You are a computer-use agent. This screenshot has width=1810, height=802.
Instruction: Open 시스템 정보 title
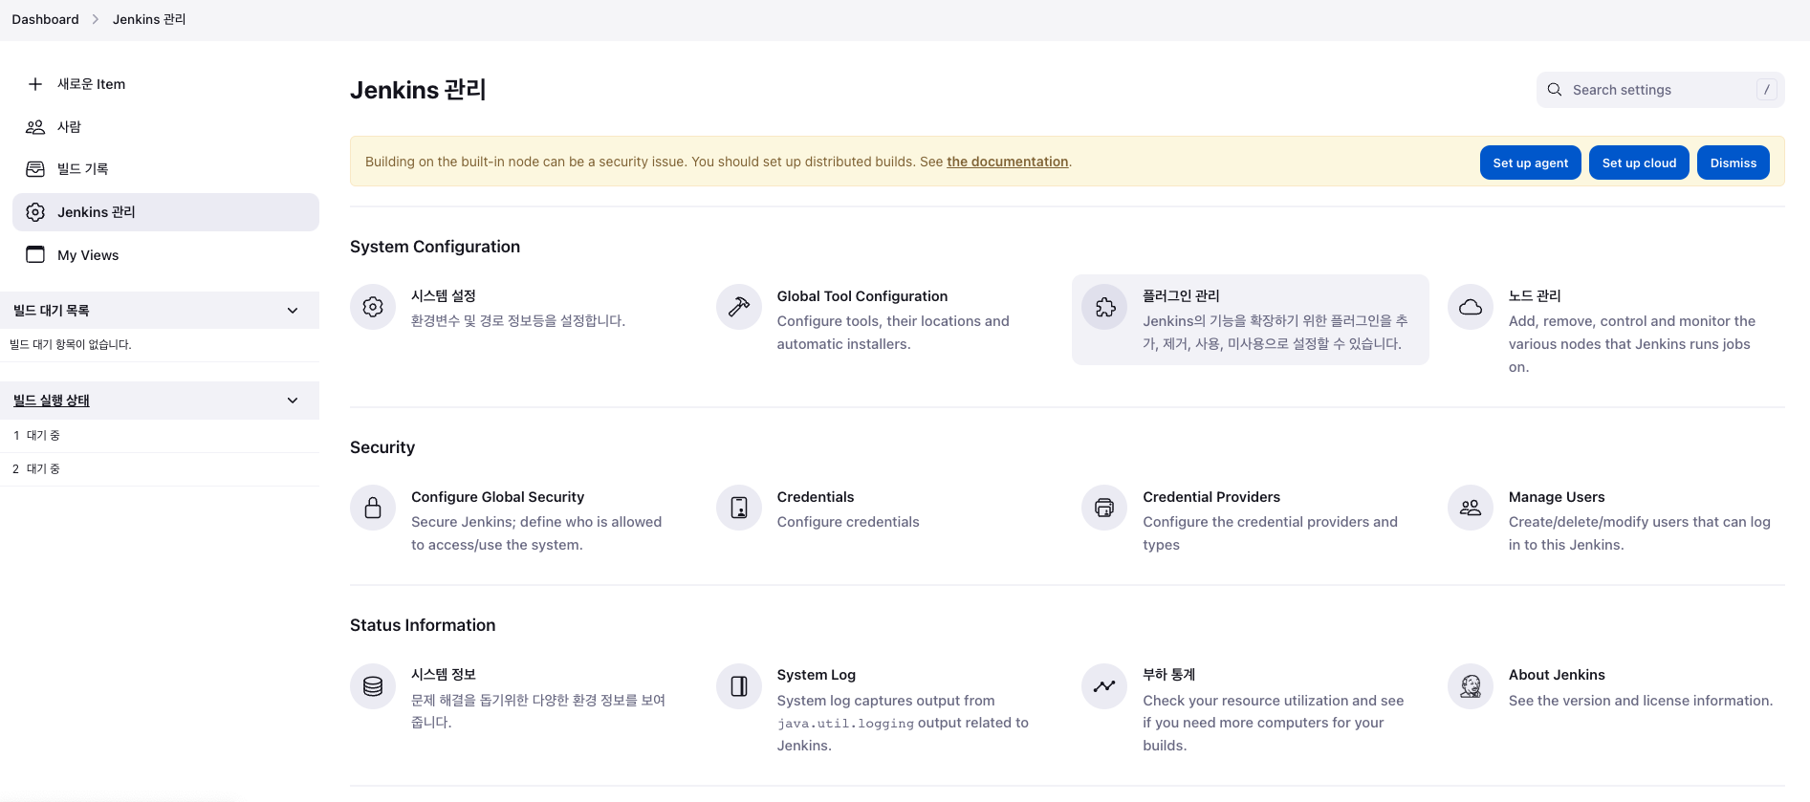click(444, 675)
